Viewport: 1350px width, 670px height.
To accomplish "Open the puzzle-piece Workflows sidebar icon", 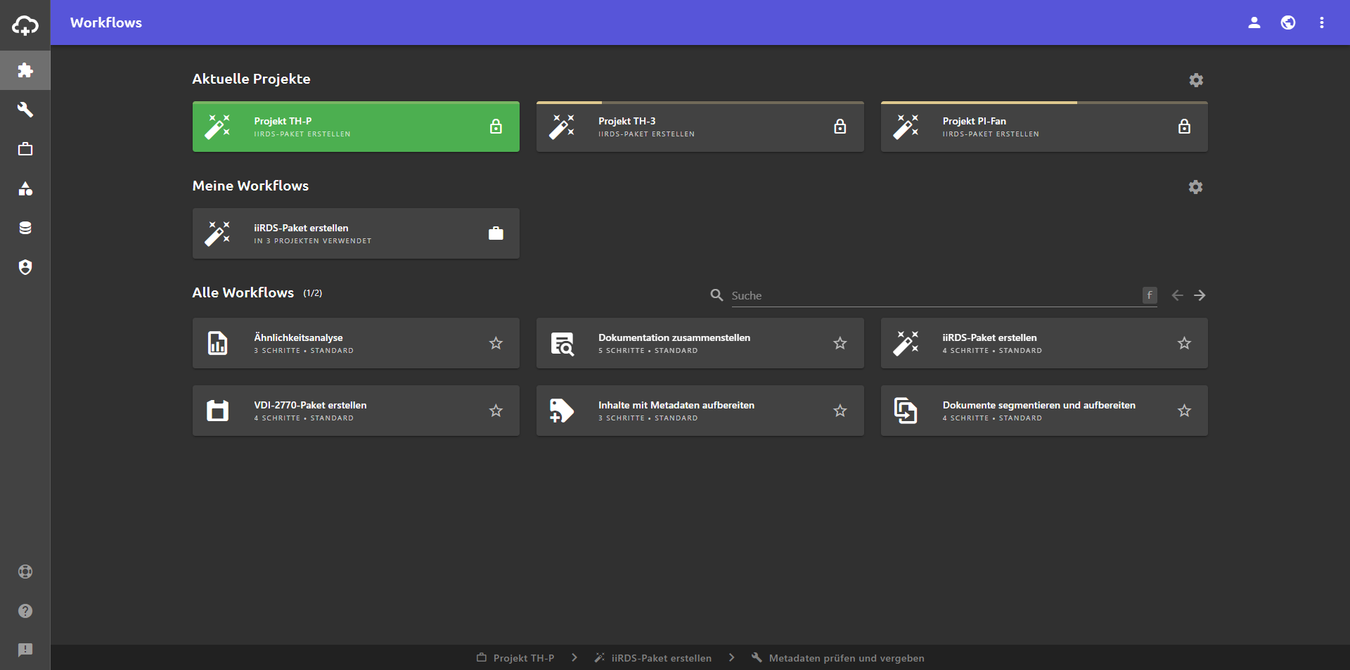I will 25,70.
